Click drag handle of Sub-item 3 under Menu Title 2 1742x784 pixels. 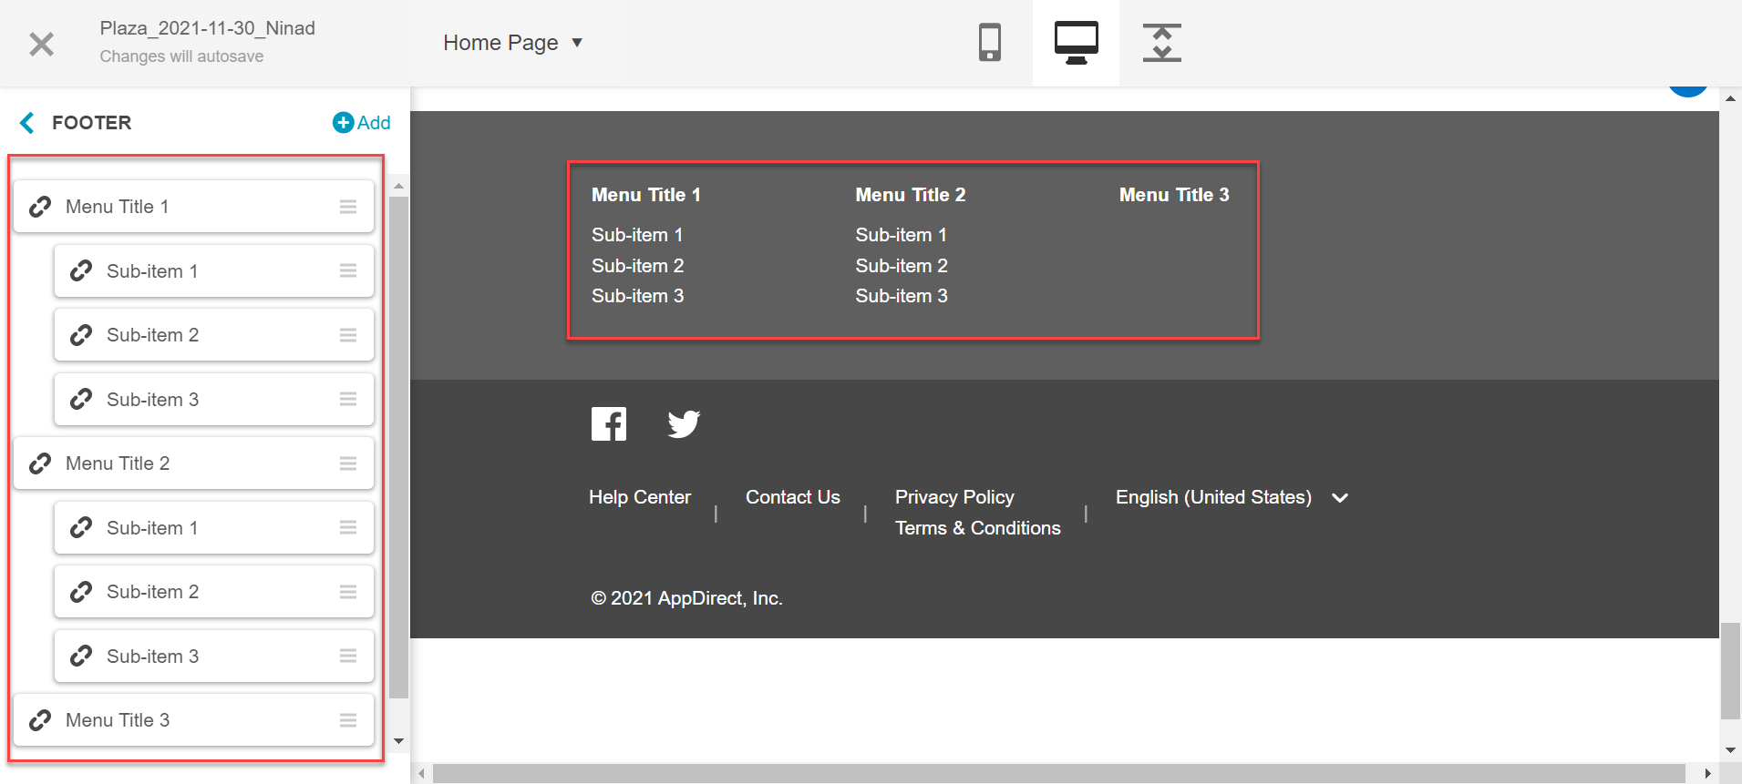[x=348, y=656]
